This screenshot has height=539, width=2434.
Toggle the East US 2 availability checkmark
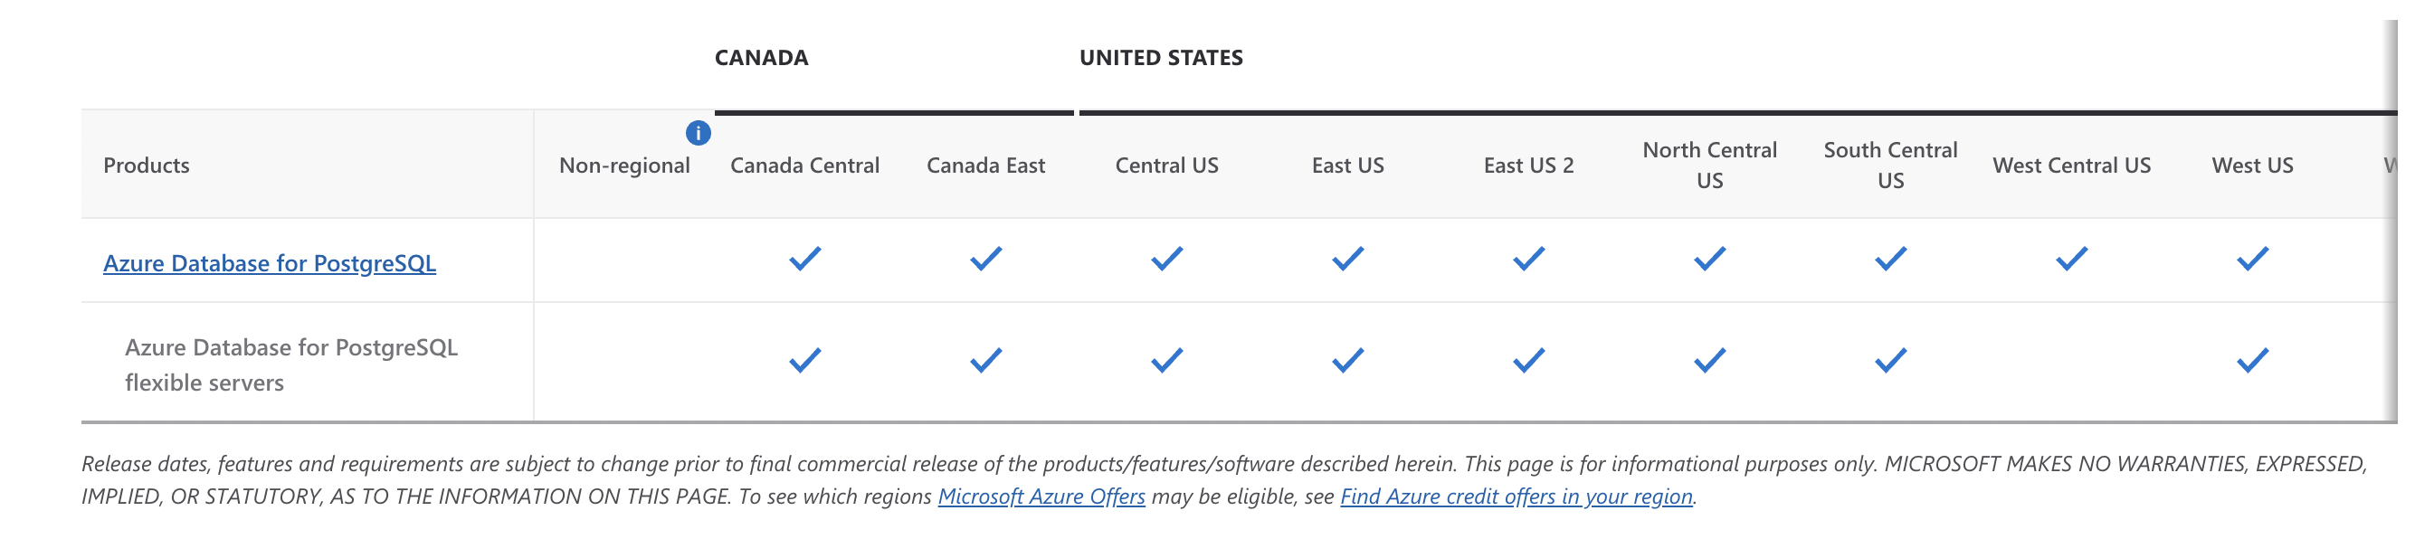pos(1529,258)
